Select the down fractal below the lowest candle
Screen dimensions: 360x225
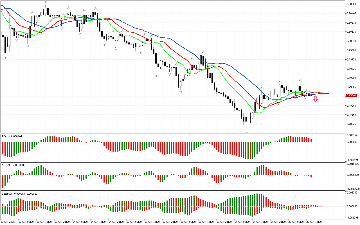(x=246, y=132)
